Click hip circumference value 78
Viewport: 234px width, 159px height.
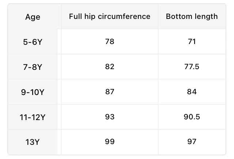(x=109, y=41)
